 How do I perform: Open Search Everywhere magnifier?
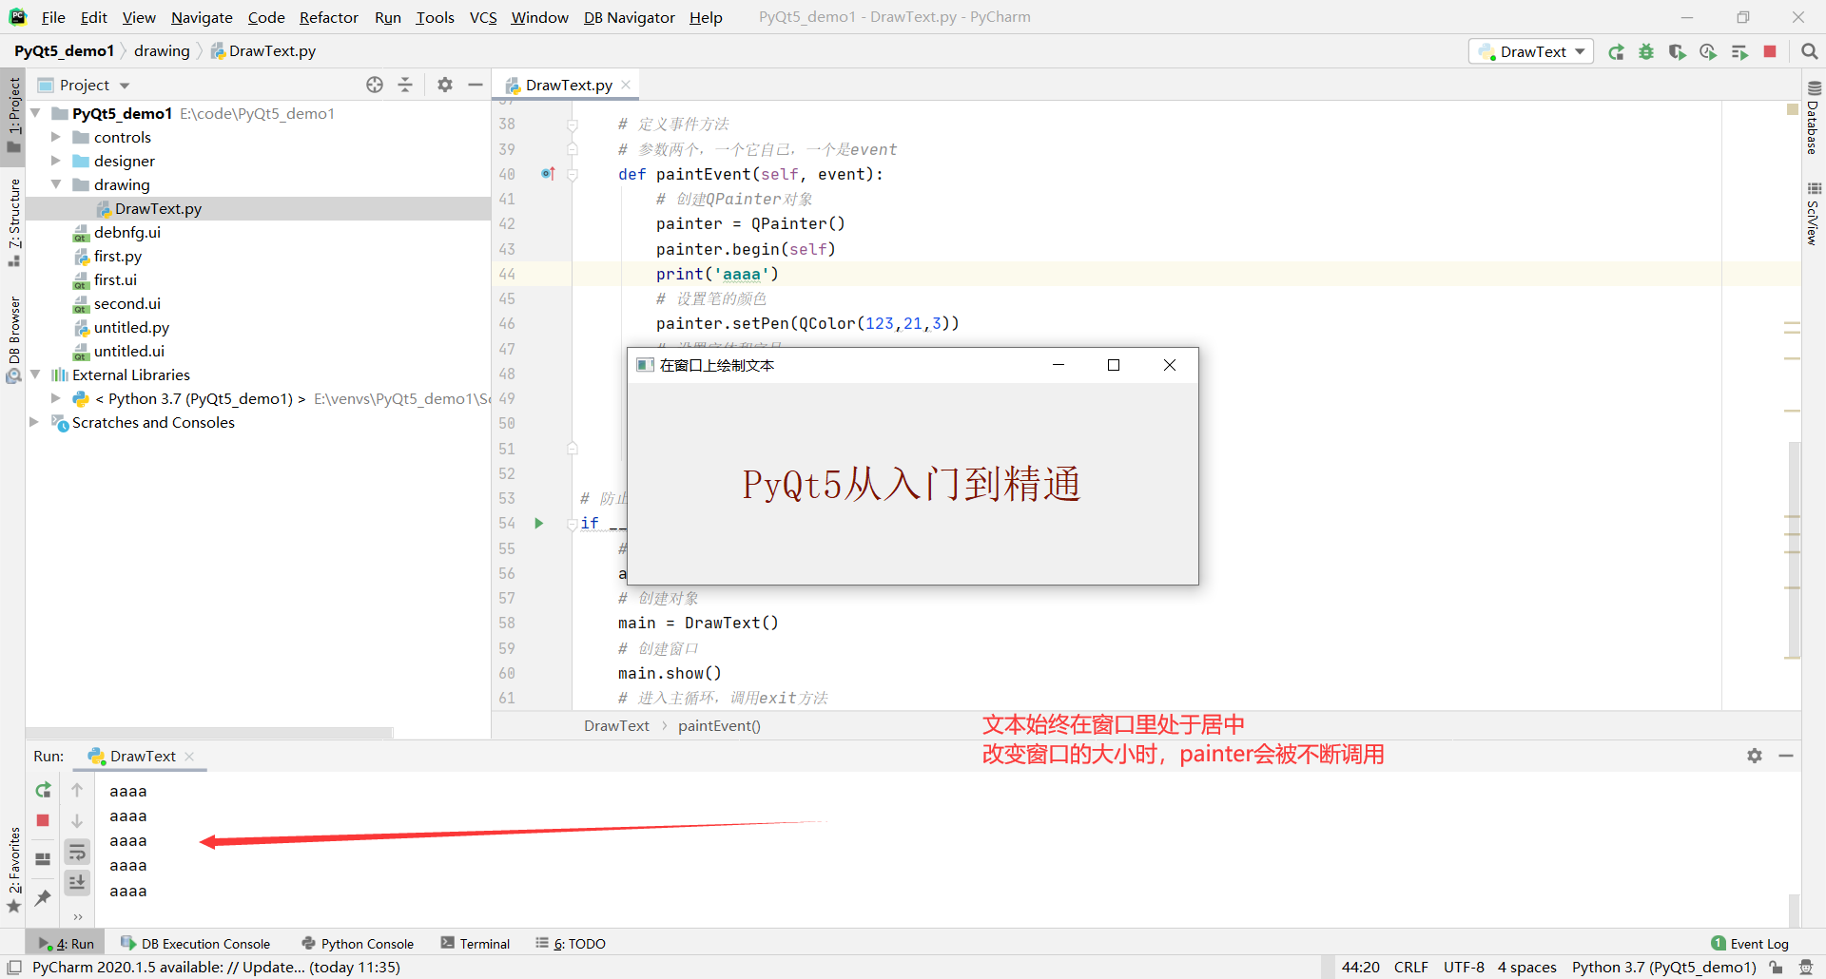coord(1810,52)
